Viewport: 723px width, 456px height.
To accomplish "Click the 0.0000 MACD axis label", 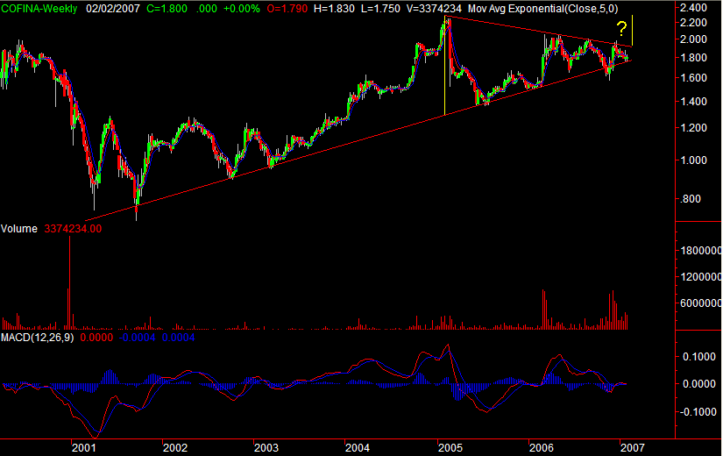I will [700, 384].
